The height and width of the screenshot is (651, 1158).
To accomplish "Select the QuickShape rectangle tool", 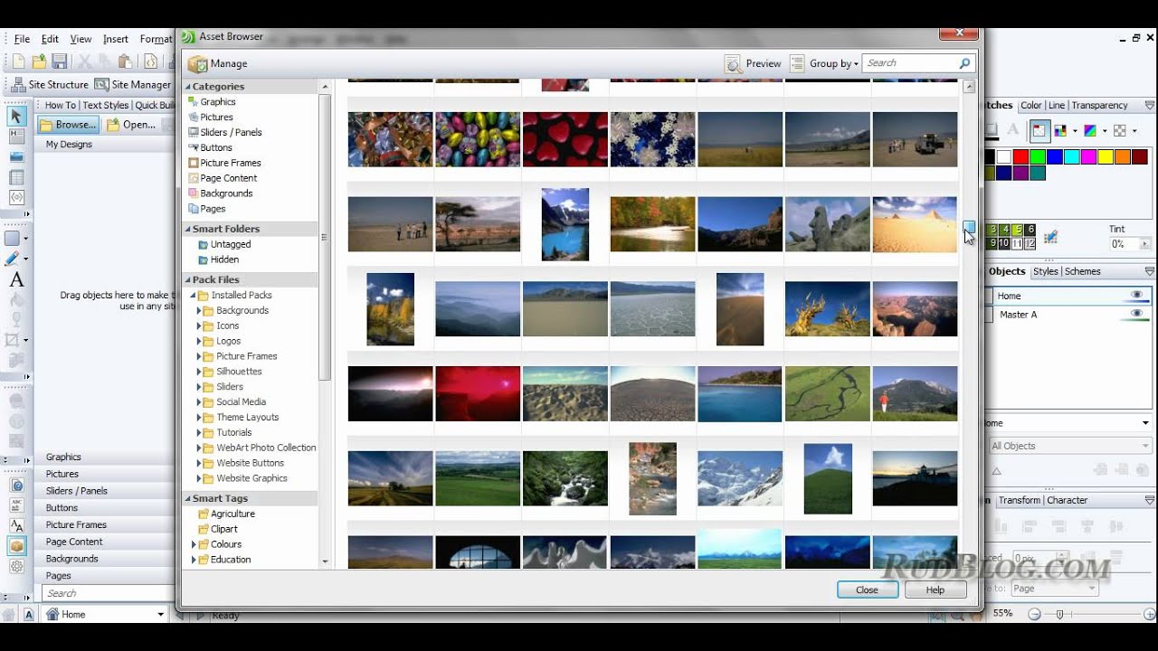I will [13, 239].
